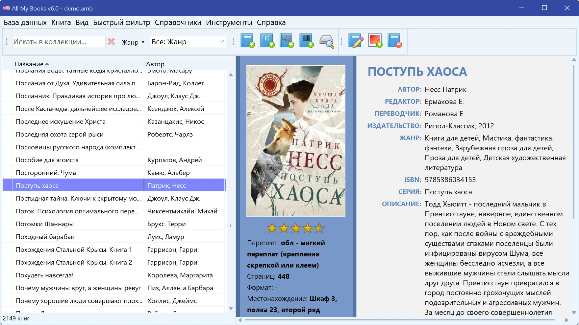Click the Поступь хаоса book cover image

296,141
